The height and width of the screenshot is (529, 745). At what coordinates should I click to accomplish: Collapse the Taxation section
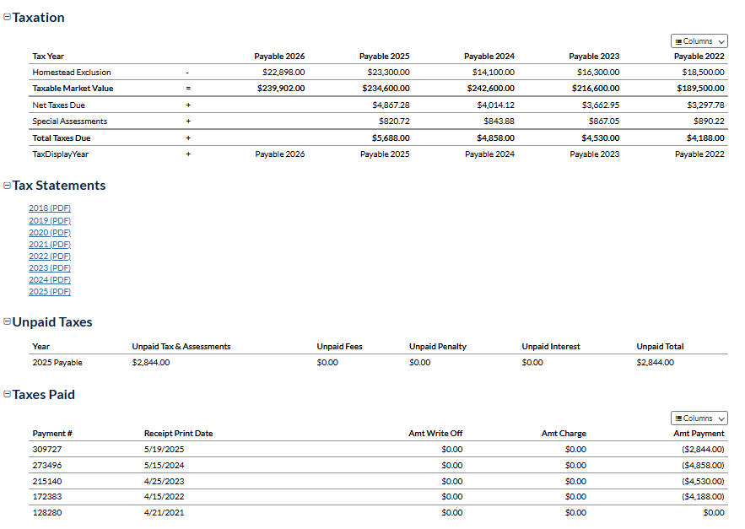coord(8,18)
